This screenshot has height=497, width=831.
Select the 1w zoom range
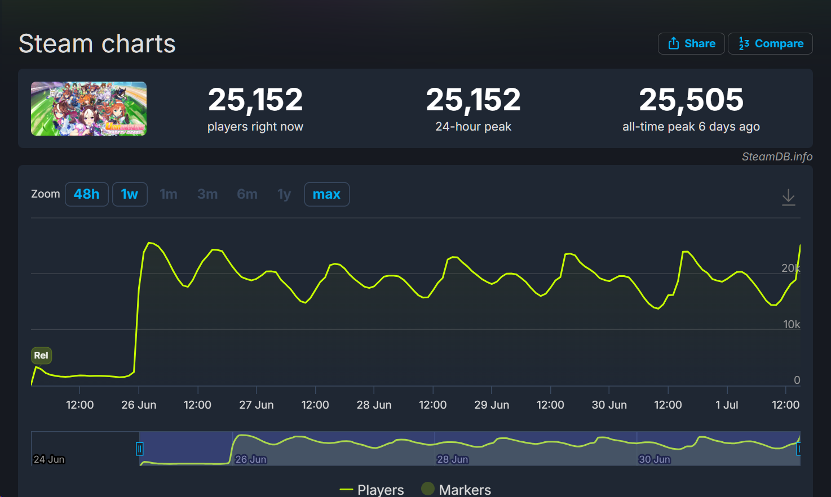tap(130, 194)
